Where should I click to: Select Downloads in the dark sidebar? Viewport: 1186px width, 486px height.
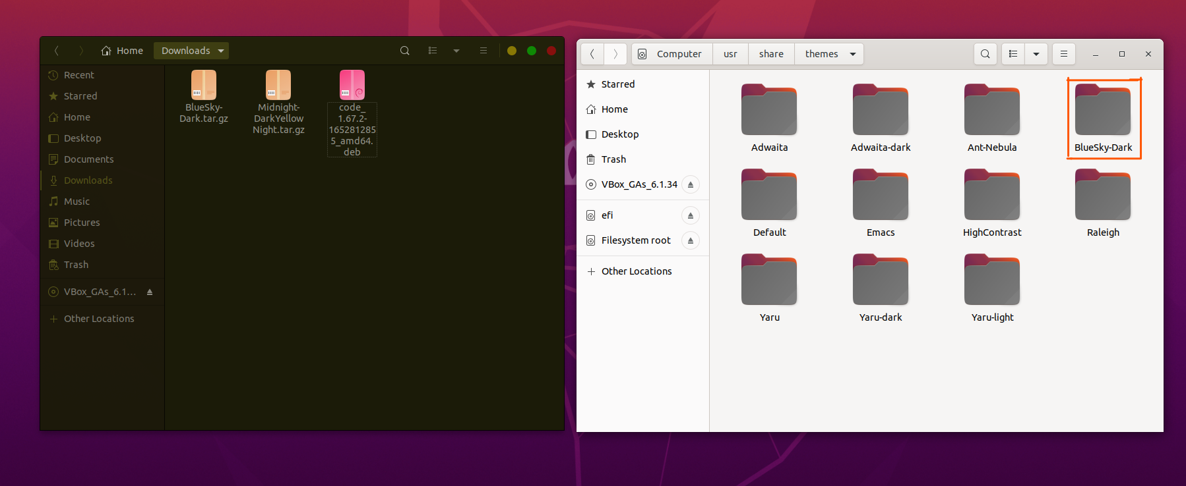point(102,180)
